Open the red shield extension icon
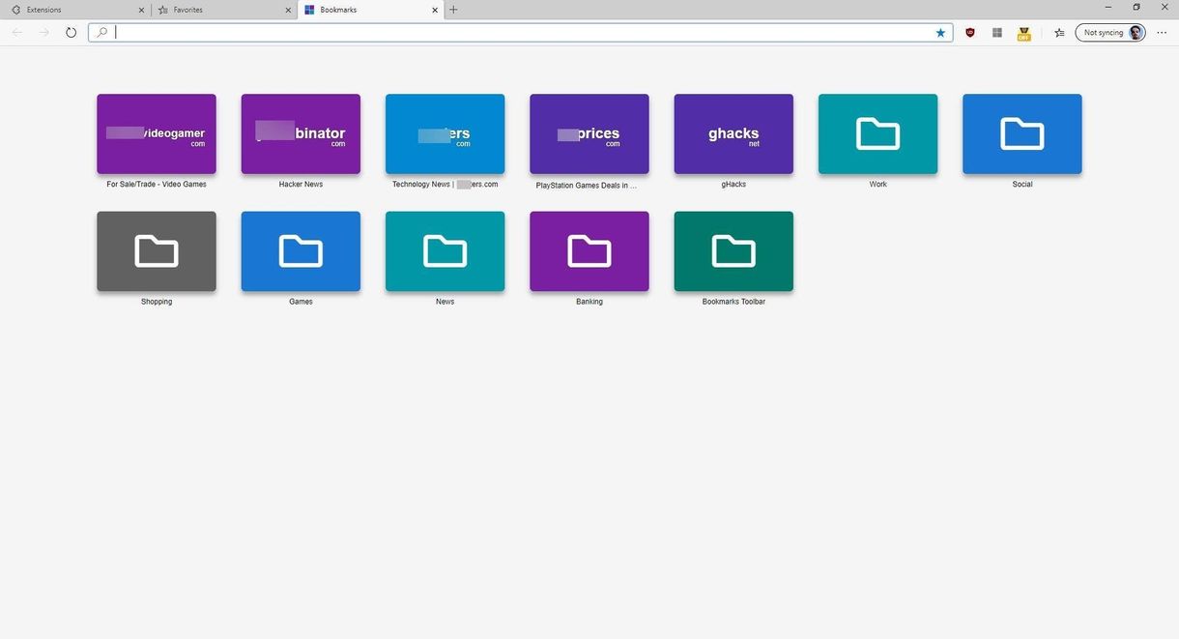This screenshot has height=639, width=1179. (970, 32)
